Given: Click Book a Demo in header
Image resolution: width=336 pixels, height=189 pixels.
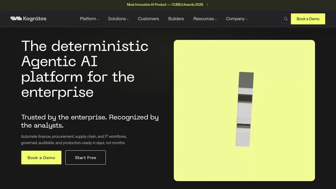Looking at the screenshot, I should [308, 19].
